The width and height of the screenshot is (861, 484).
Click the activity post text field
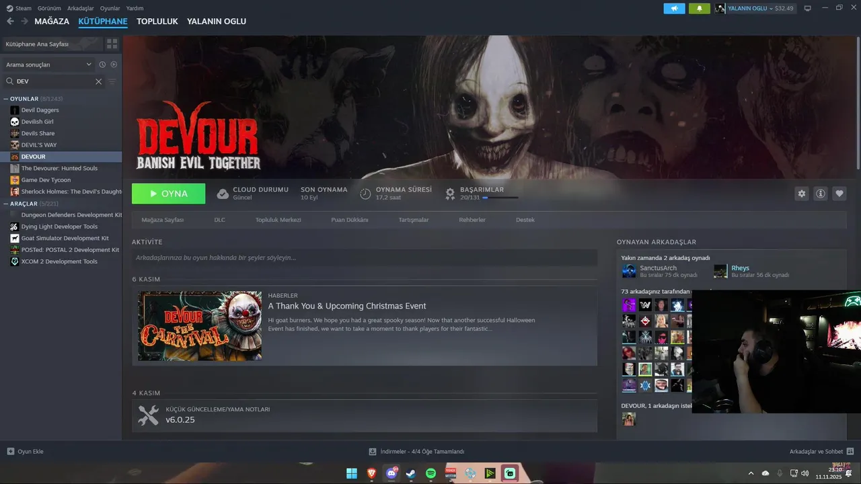tap(365, 257)
